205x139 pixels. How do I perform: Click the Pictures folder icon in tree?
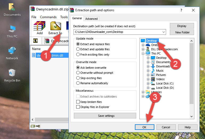tap(153, 75)
